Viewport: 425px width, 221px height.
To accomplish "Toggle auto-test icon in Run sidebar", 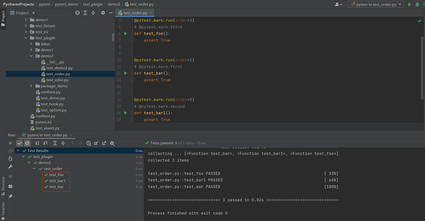I will pos(10,159).
